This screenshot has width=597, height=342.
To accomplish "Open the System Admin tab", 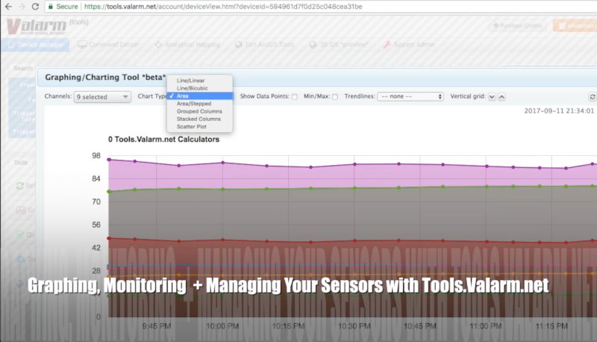I will click(x=409, y=45).
